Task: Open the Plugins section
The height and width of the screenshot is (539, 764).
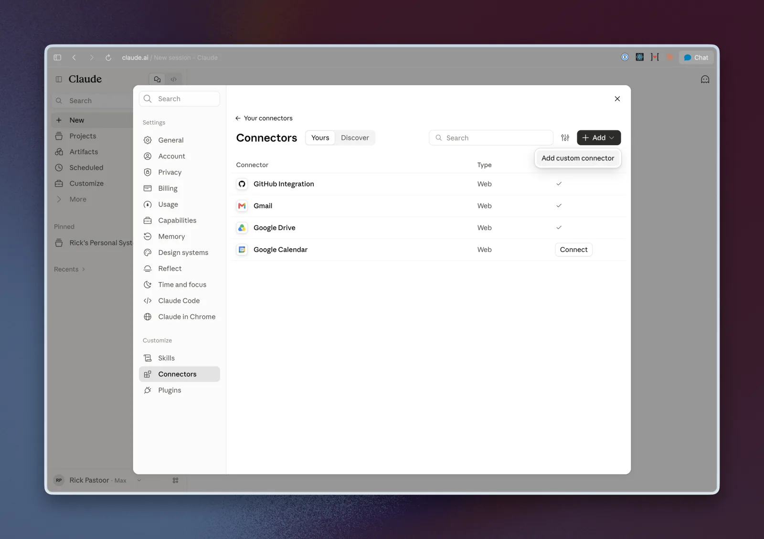Action: click(179, 390)
